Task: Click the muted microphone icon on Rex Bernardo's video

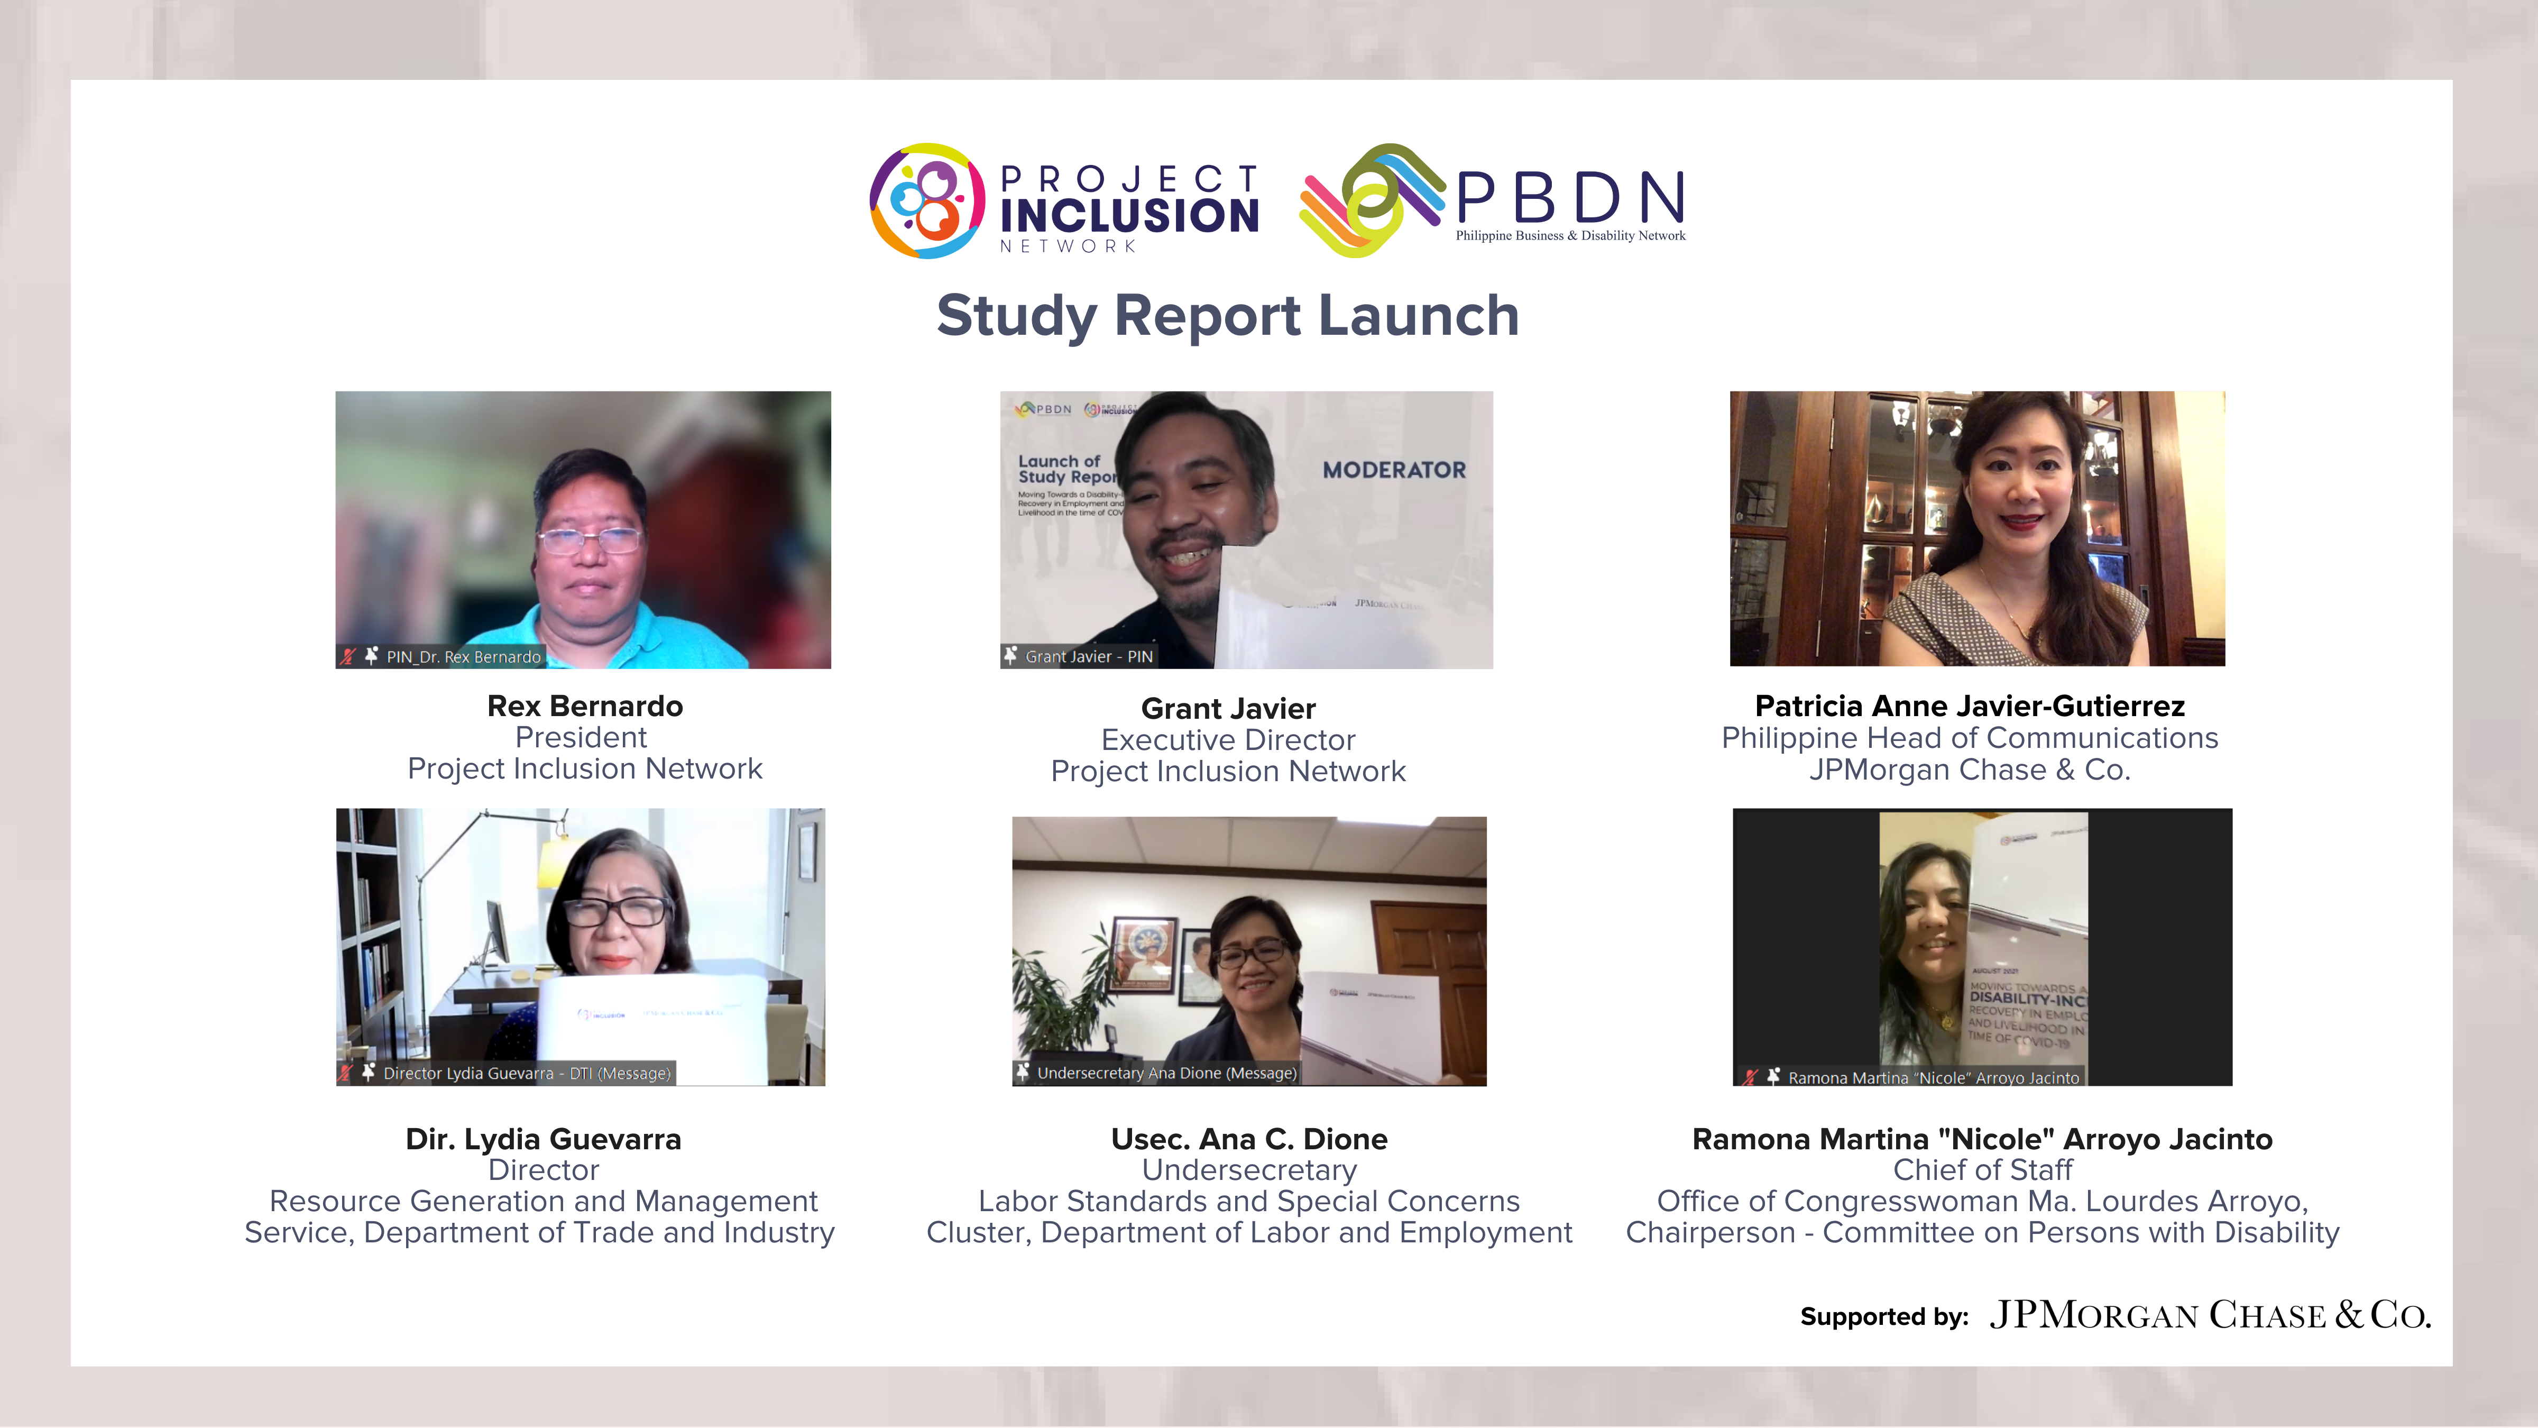Action: coord(348,656)
